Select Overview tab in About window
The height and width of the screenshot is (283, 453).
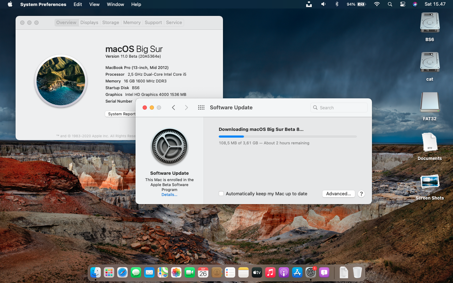click(66, 22)
